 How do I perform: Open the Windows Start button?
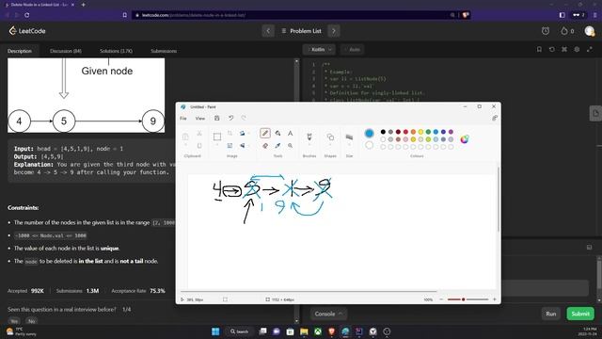[215, 331]
